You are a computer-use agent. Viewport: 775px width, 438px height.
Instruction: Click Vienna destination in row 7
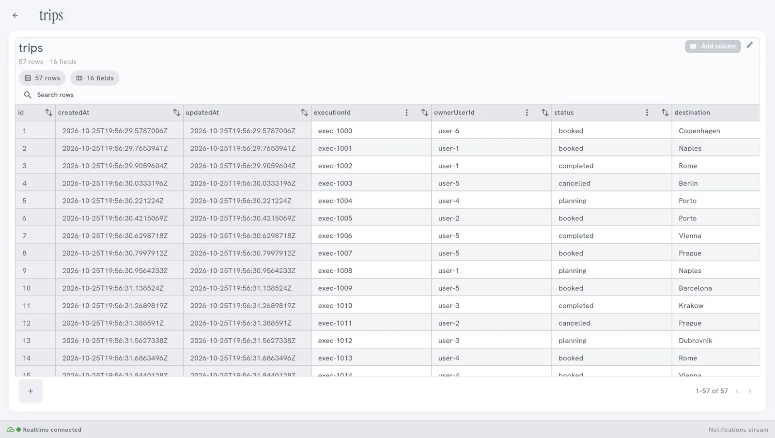(715, 235)
